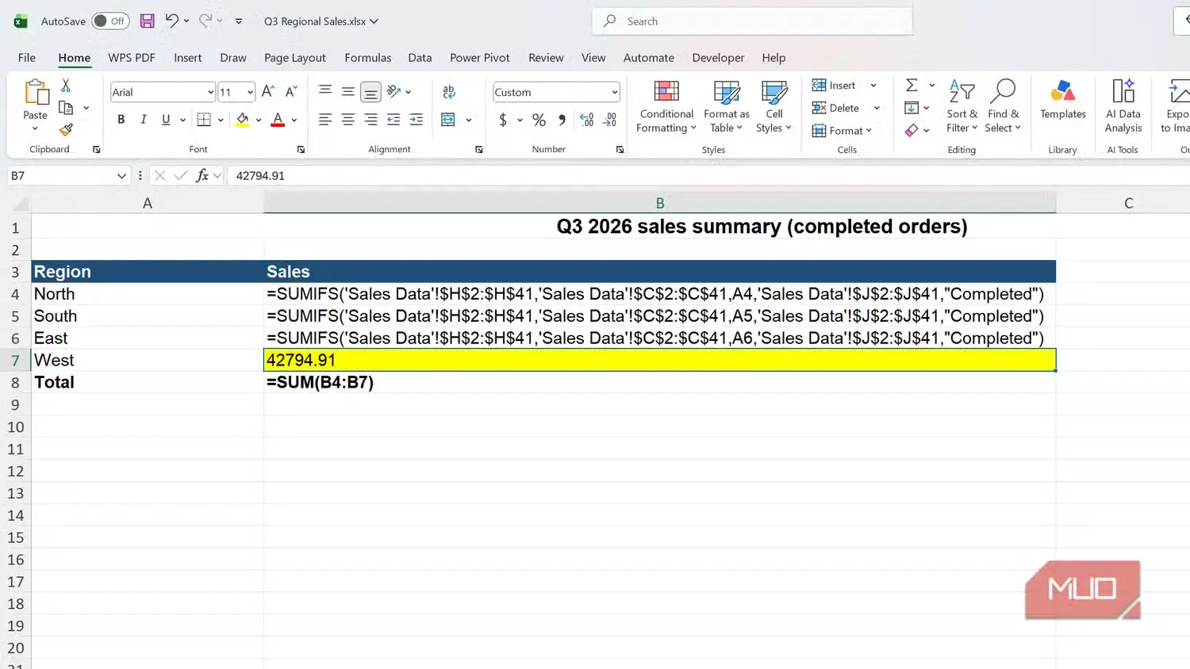
Task: Click the Increase Decimal icon
Action: click(x=587, y=120)
